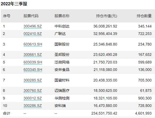Open stock code link 300286.SZ

[33, 106]
